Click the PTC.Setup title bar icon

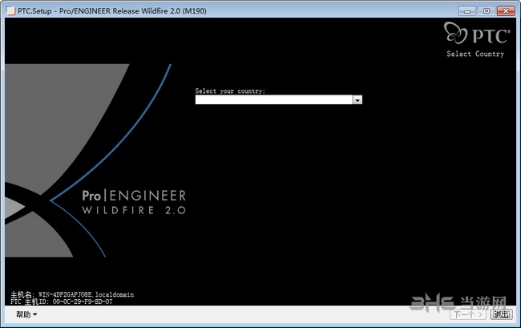tap(11, 10)
